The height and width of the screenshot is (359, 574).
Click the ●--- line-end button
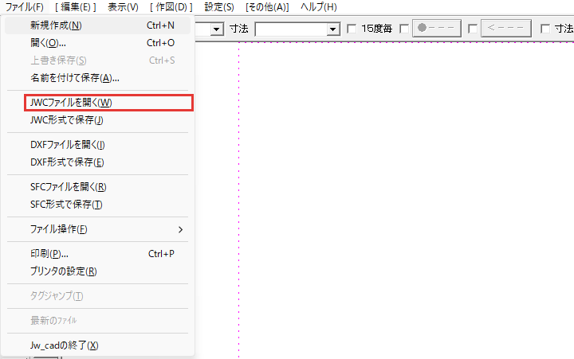pos(436,28)
